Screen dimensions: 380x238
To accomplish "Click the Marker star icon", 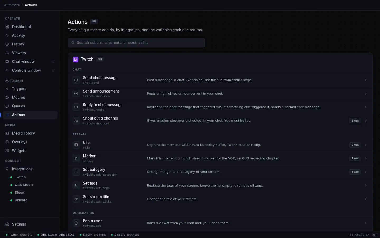I will pos(76,158).
